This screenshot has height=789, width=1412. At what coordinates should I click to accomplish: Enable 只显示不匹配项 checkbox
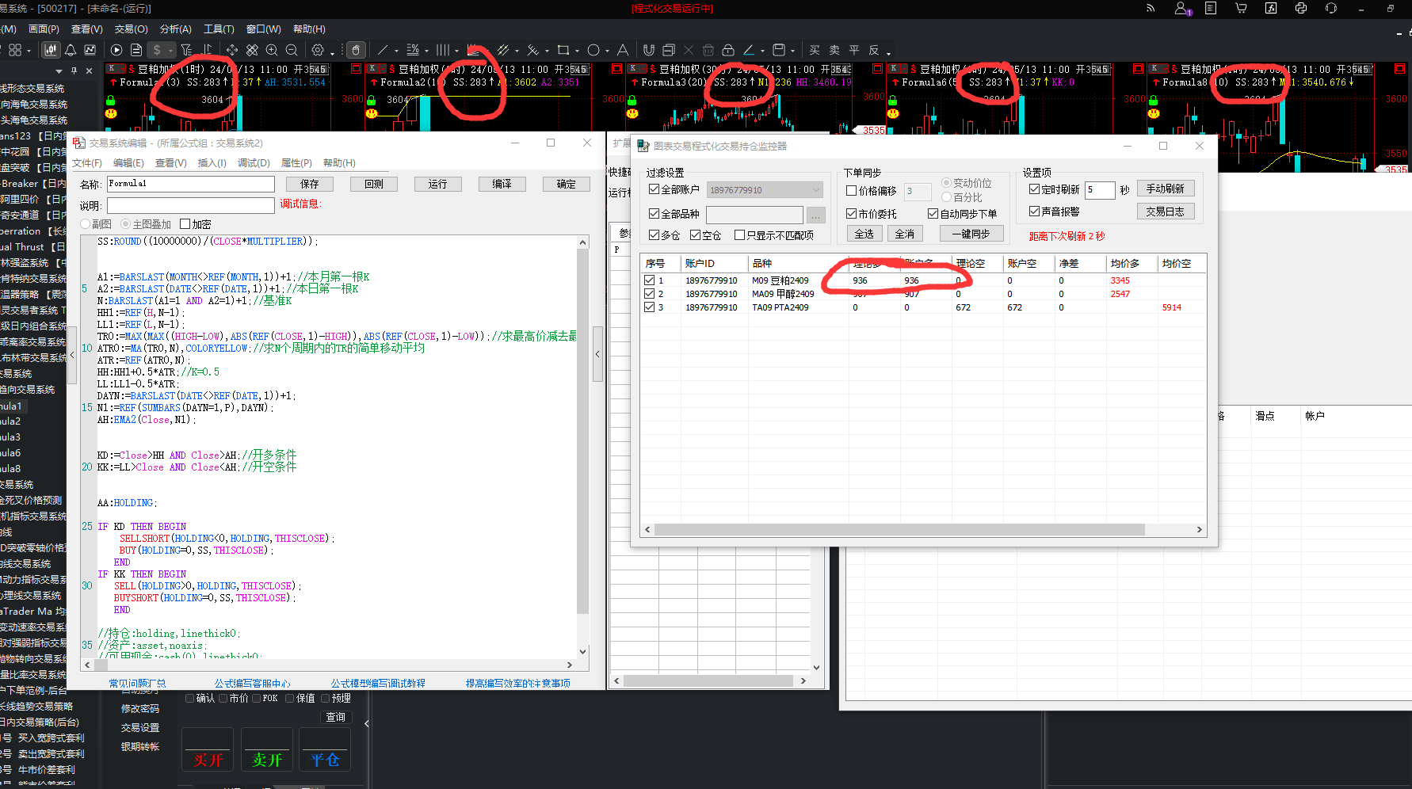coord(739,235)
